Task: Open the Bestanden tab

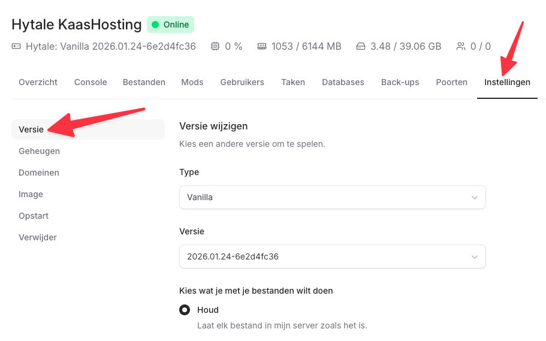Action: click(x=144, y=82)
